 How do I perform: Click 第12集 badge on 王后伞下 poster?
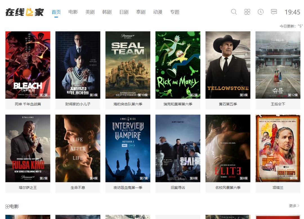coord(293,95)
